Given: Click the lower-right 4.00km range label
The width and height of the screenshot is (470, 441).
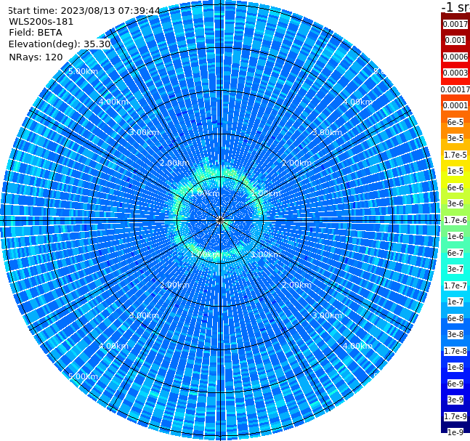Looking at the screenshot, I should pyautogui.click(x=358, y=346).
